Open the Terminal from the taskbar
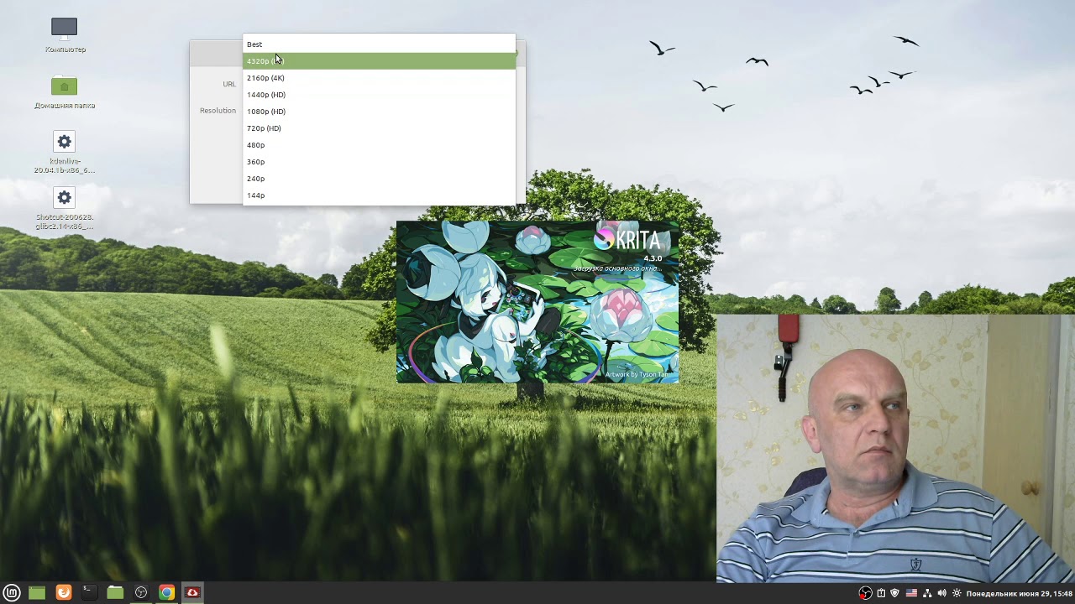Image resolution: width=1075 pixels, height=604 pixels. (x=88, y=592)
